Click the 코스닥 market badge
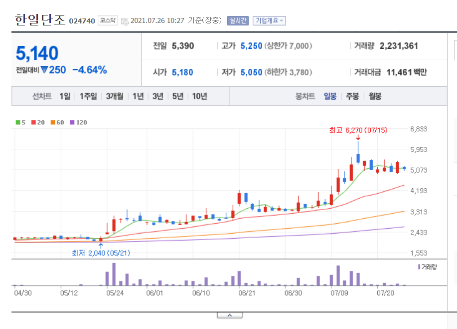This screenshot has height=329, width=457. (108, 20)
